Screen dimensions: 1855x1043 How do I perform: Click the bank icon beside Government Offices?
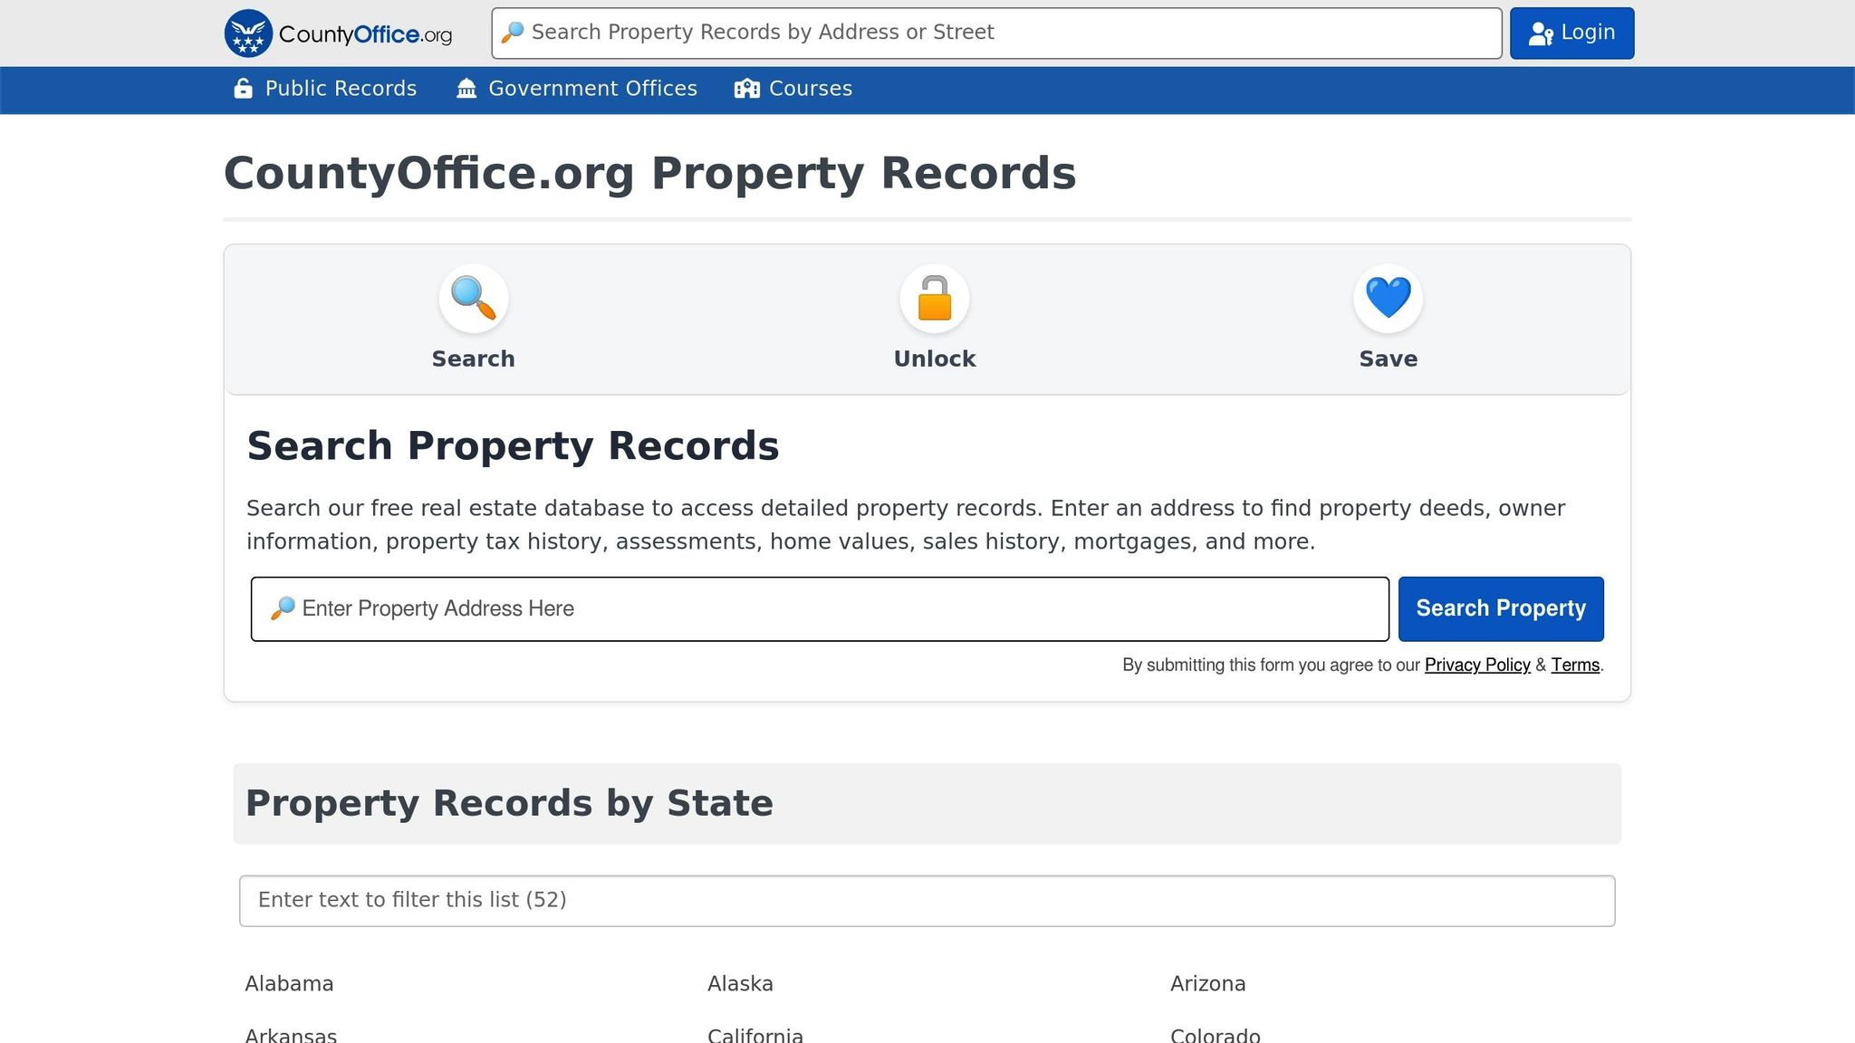point(466,88)
